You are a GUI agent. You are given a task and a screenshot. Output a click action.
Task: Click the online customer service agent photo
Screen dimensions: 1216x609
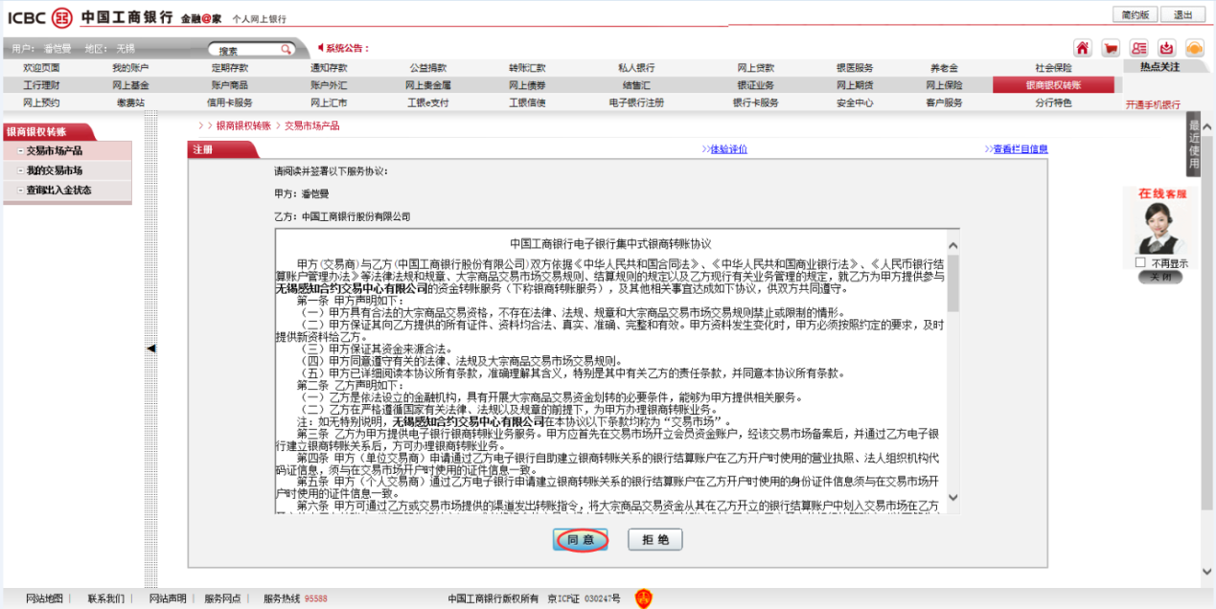click(x=1161, y=229)
